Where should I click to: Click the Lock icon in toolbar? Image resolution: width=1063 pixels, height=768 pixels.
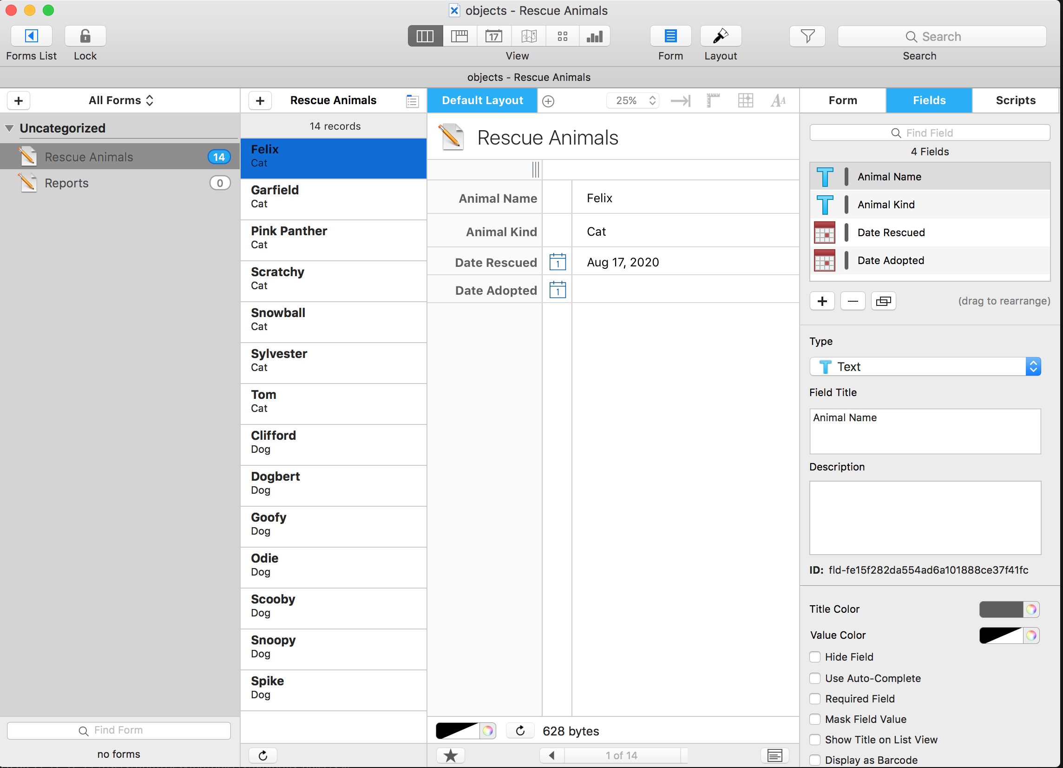point(85,36)
